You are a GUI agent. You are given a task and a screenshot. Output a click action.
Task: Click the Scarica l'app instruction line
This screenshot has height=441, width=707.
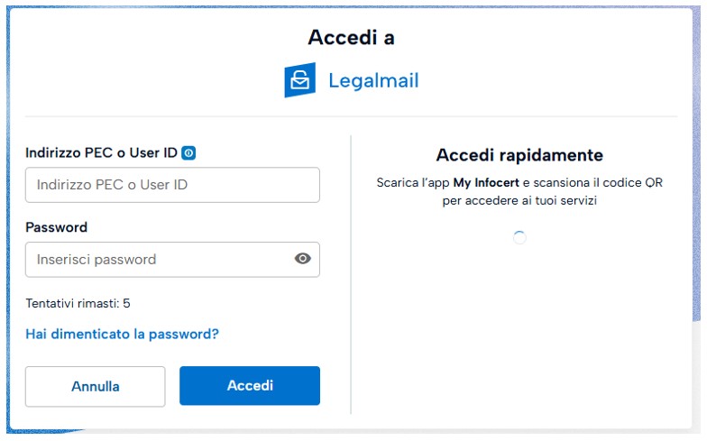point(519,183)
